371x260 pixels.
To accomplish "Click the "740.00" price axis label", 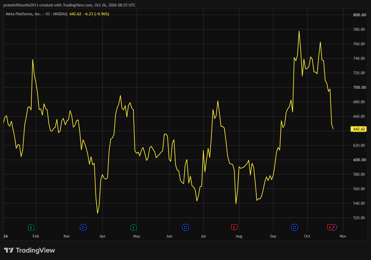I will point(359,58).
